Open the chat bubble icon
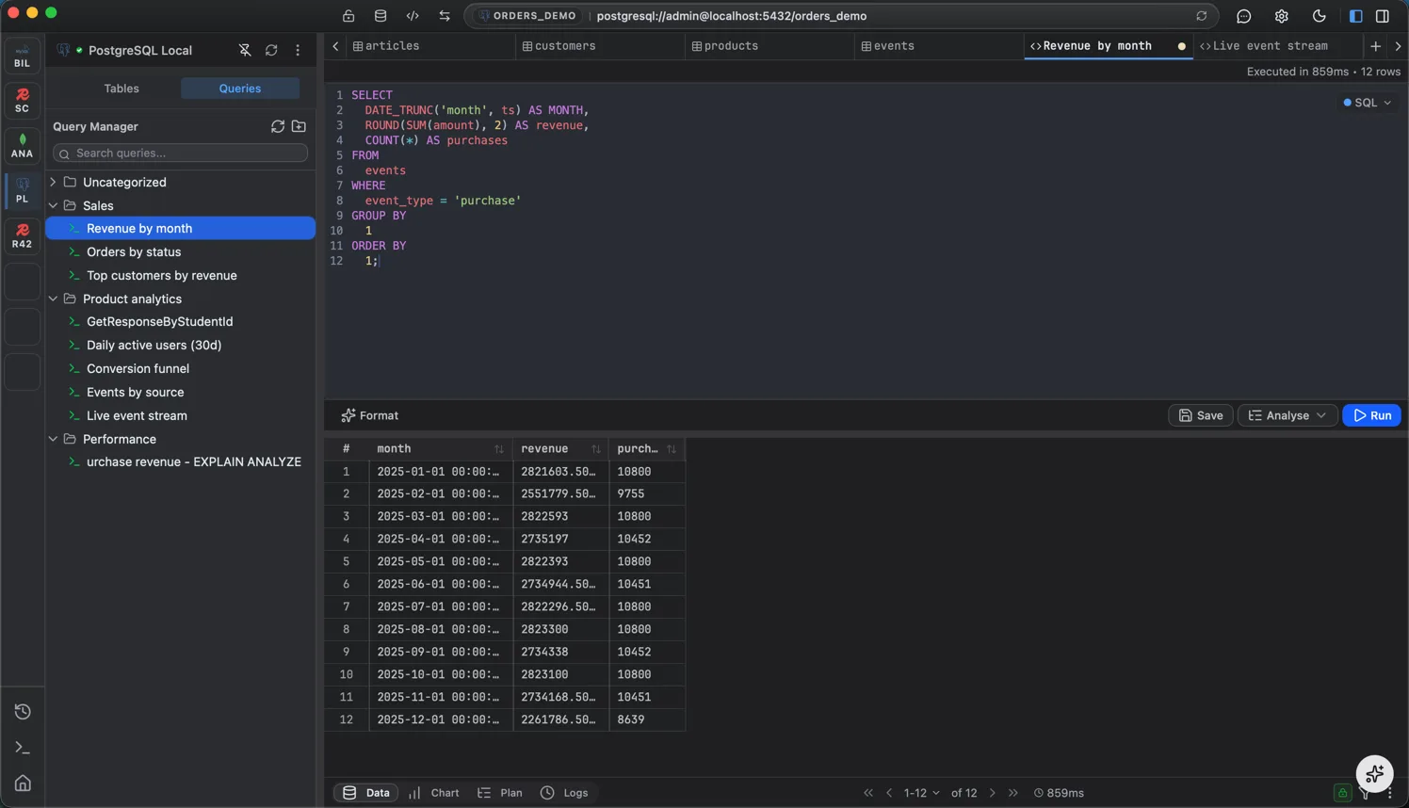This screenshot has width=1409, height=808. click(x=1244, y=16)
